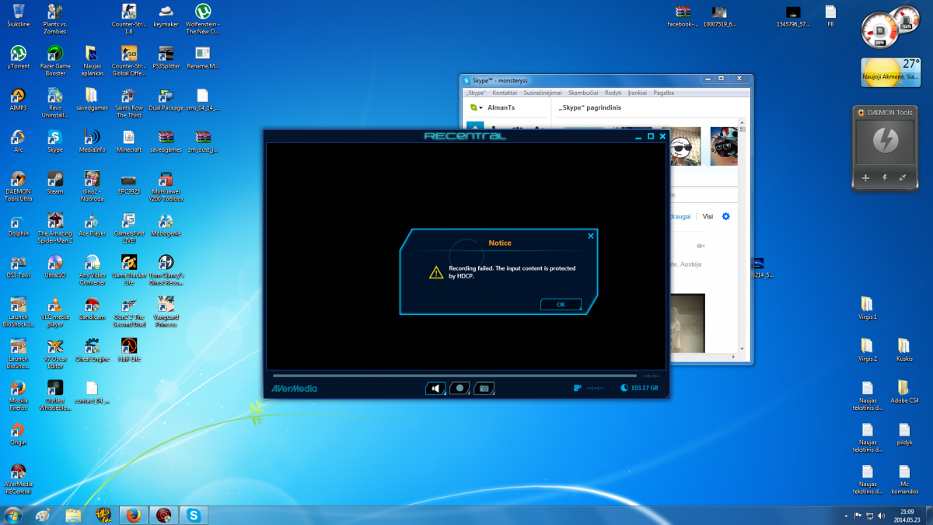Close the Notice dialog with its X
933x525 pixels.
tap(590, 235)
